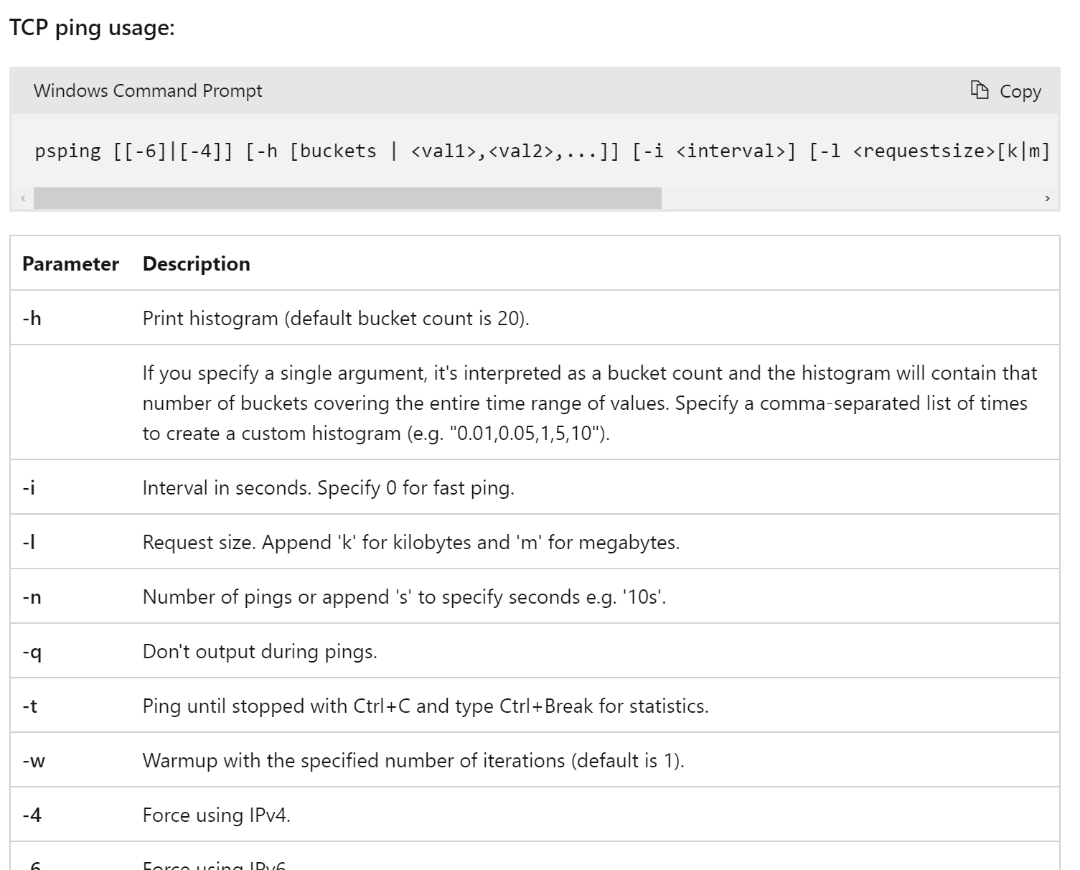Click the Copy icon in the code block

coord(980,90)
